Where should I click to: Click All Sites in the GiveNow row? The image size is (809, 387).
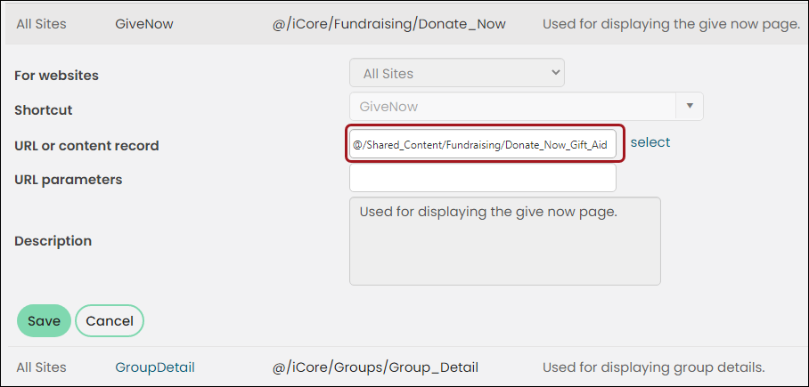(41, 24)
